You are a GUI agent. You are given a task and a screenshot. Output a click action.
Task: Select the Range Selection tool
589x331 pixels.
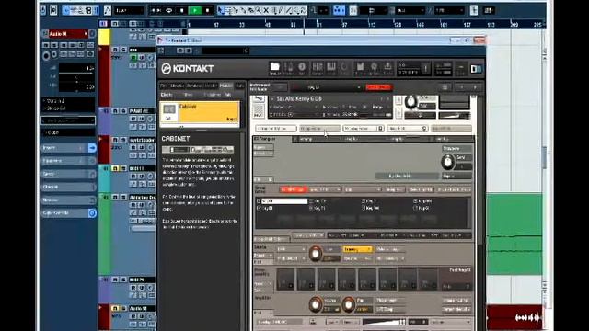[229, 10]
